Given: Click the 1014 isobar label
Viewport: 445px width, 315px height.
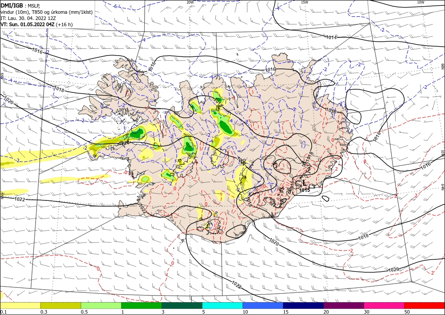Looking at the screenshot, I should click(x=331, y=37).
